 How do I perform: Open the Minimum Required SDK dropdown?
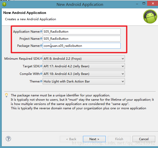point(84,58)
